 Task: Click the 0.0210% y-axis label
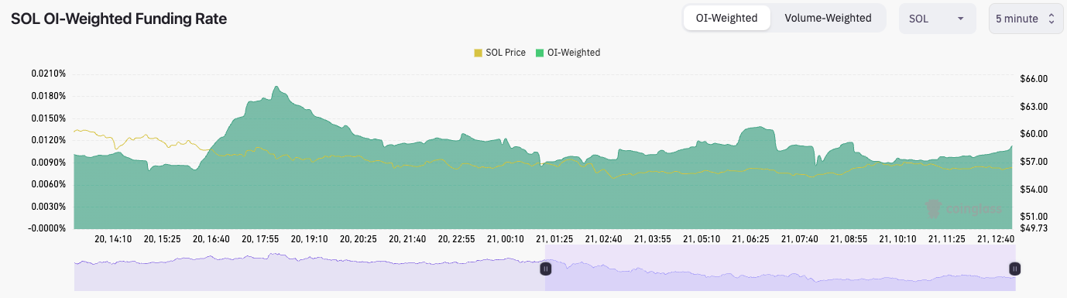(49, 74)
